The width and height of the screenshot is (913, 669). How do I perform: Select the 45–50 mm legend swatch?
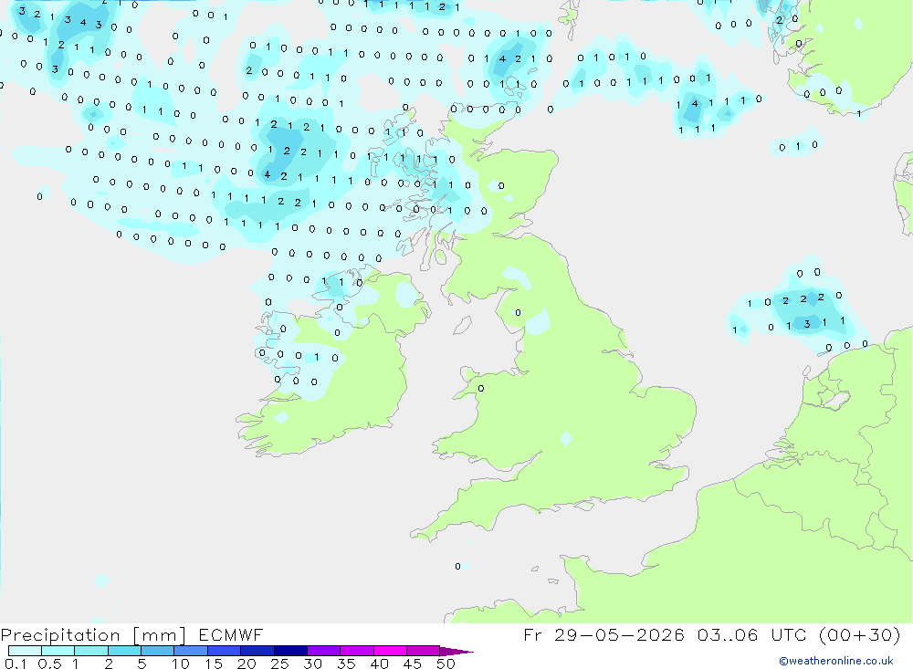tap(424, 651)
